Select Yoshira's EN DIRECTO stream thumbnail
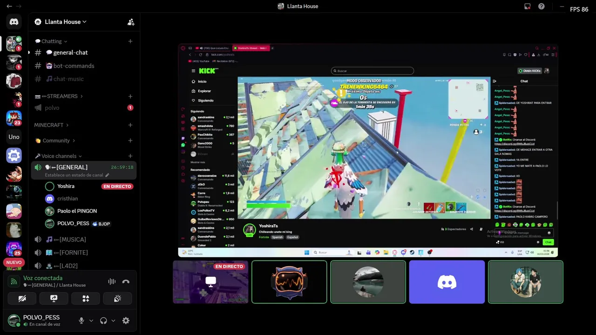596x335 pixels. (x=210, y=282)
